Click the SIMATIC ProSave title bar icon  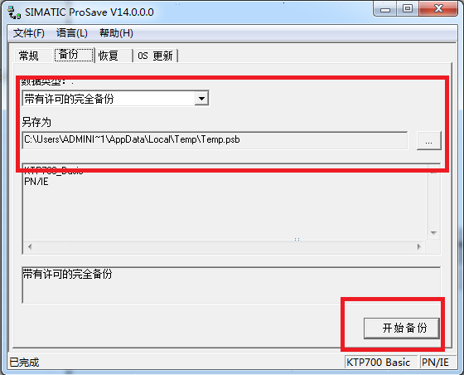(x=14, y=12)
